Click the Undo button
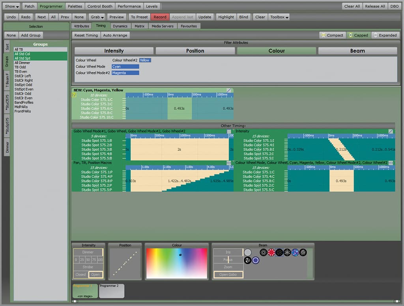This screenshot has height=306, width=404. tap(11, 17)
